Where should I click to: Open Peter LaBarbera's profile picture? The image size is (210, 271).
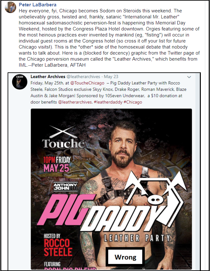10,7
